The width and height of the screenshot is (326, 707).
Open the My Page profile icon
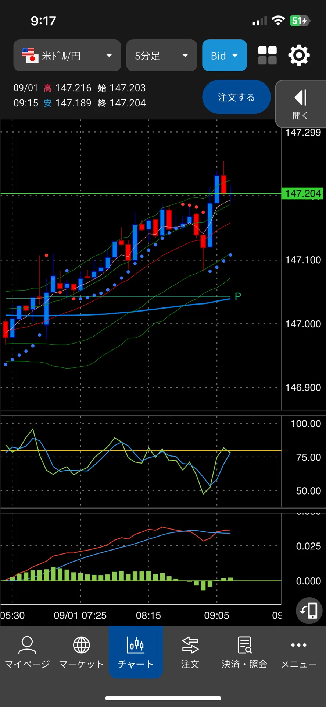(x=27, y=645)
